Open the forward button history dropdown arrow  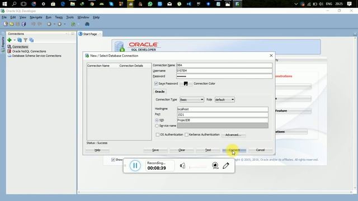[65, 24]
